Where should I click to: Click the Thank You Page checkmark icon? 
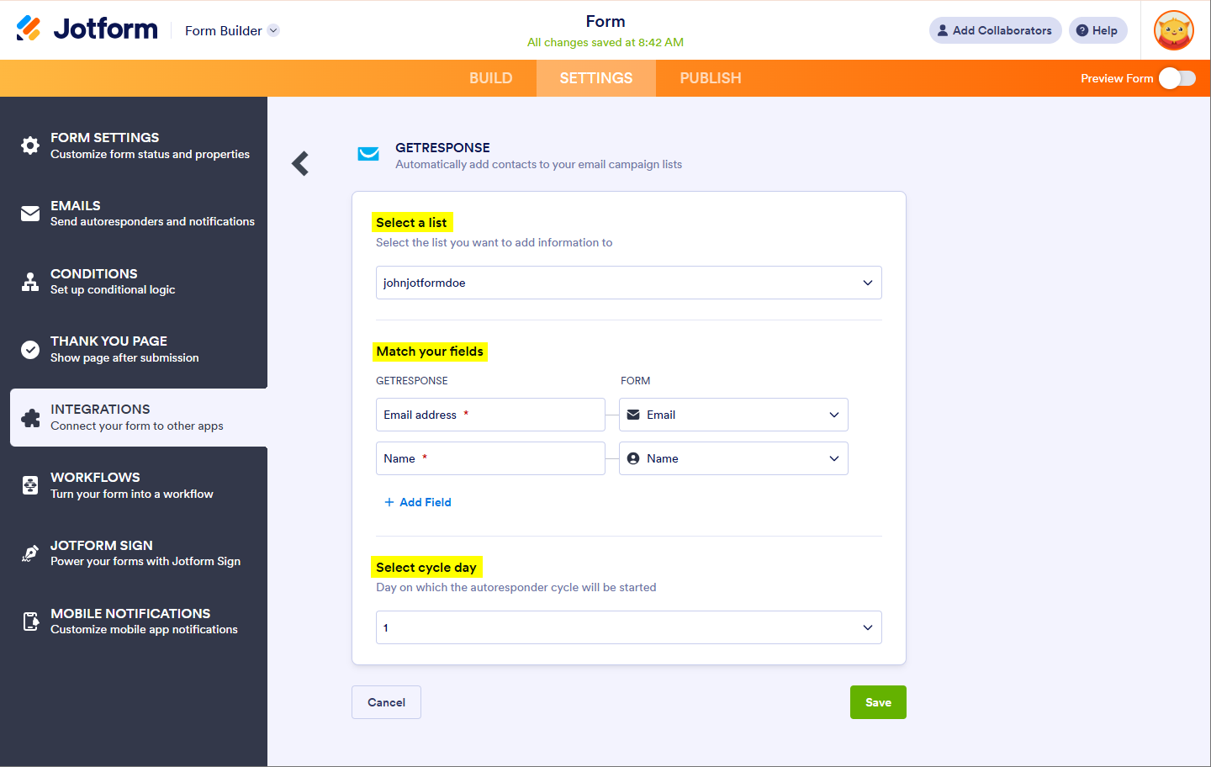(30, 350)
